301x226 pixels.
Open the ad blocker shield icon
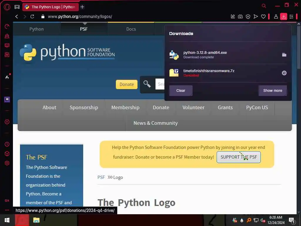point(248,17)
